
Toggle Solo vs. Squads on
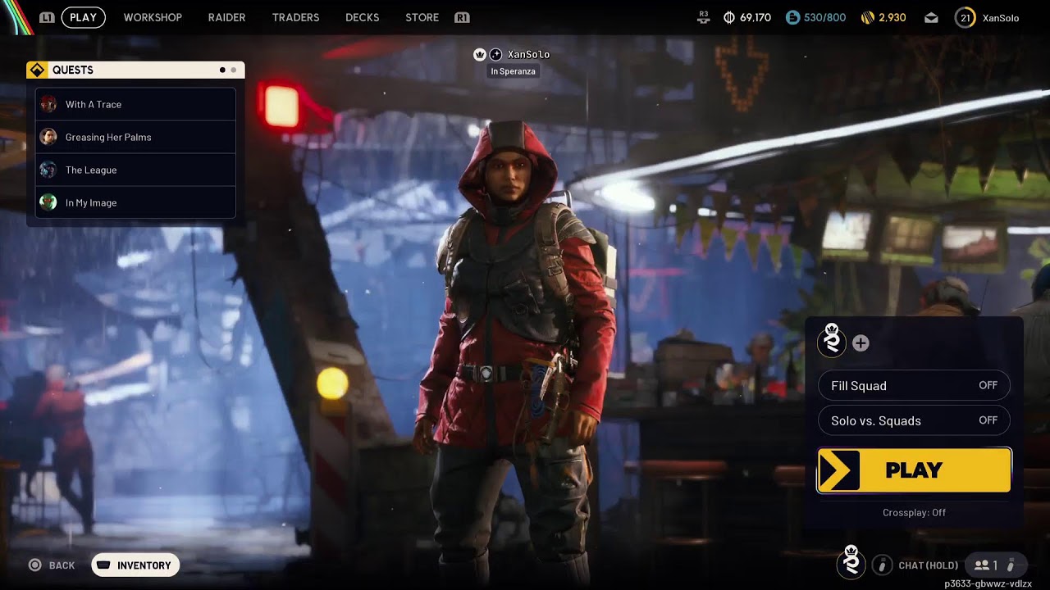(x=914, y=420)
